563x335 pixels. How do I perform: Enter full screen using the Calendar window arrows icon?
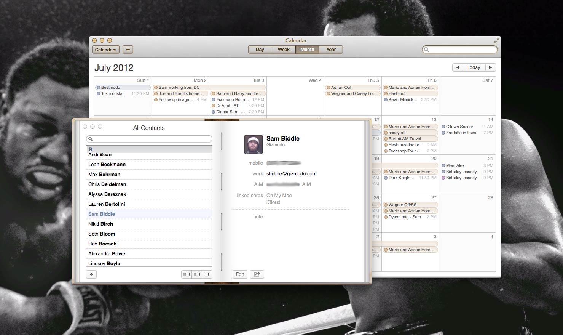coord(496,41)
